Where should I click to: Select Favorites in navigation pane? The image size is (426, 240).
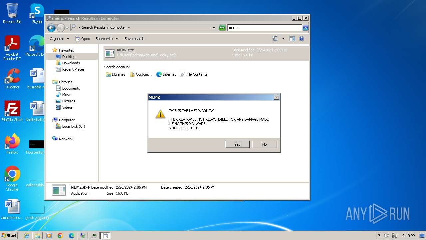[66, 50]
